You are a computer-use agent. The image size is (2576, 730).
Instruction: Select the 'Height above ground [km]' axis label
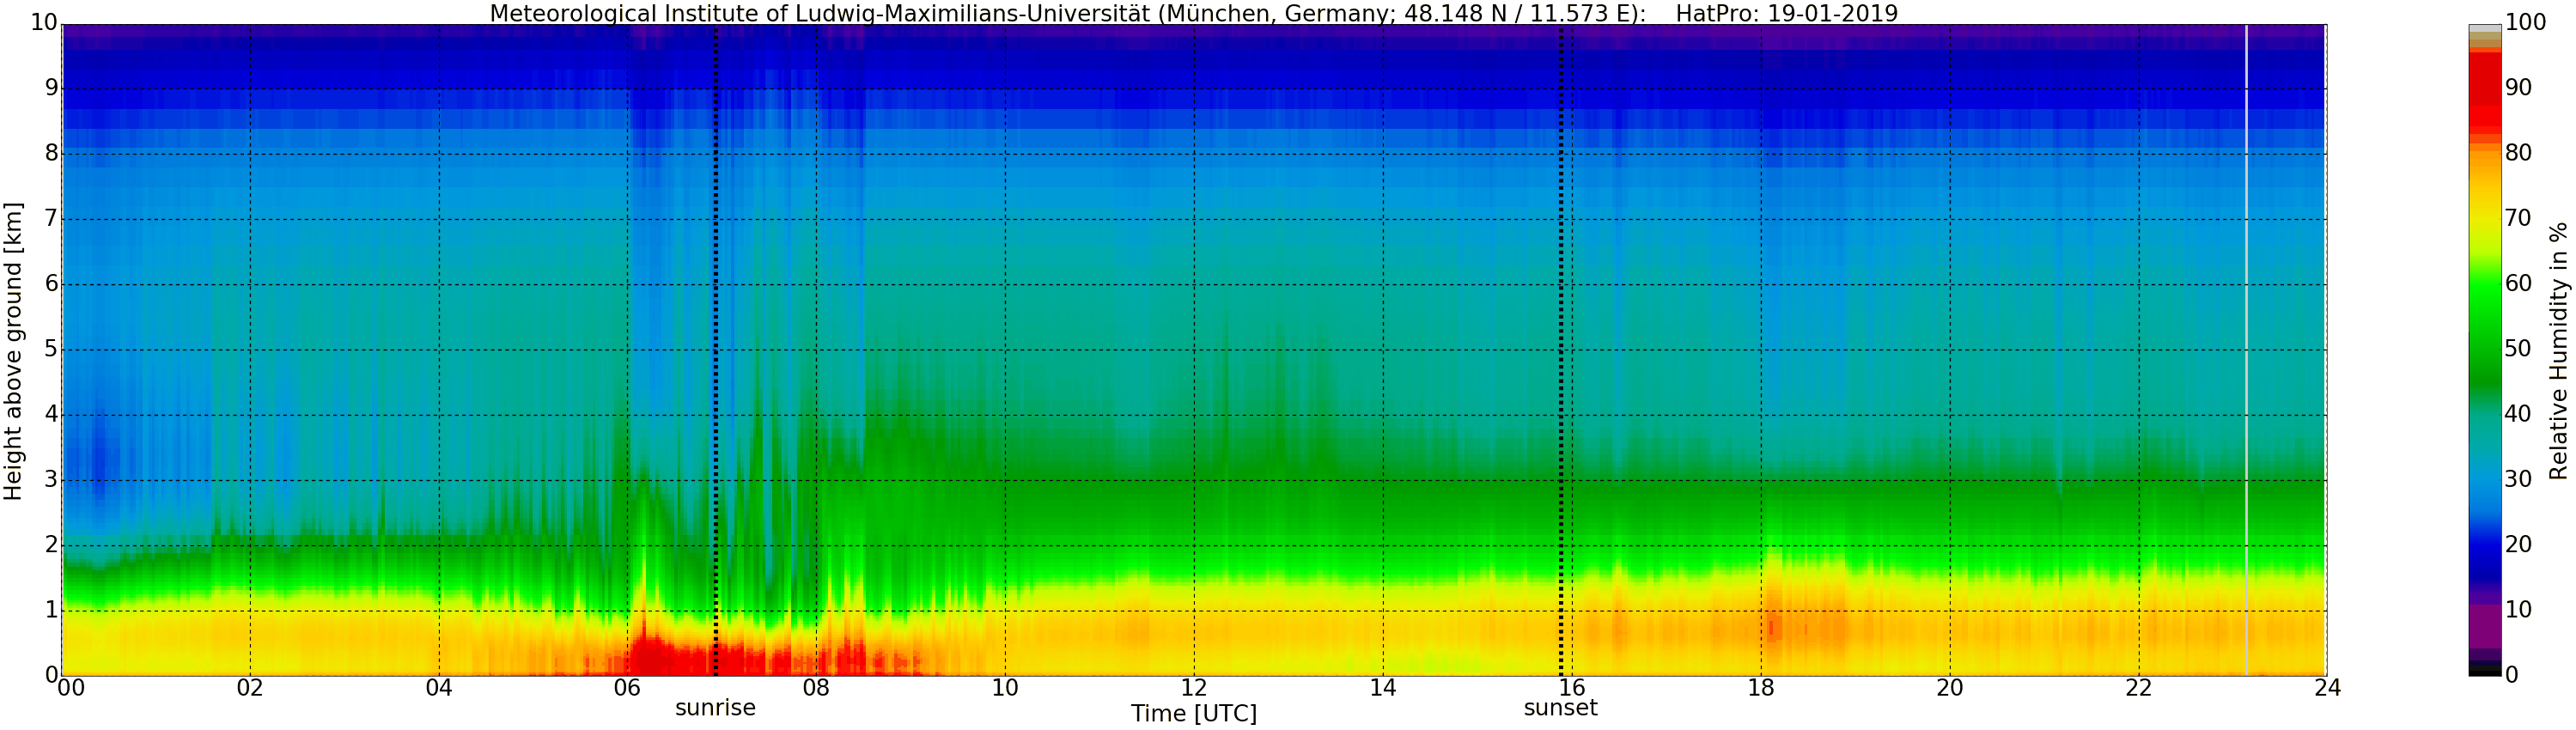pyautogui.click(x=13, y=351)
